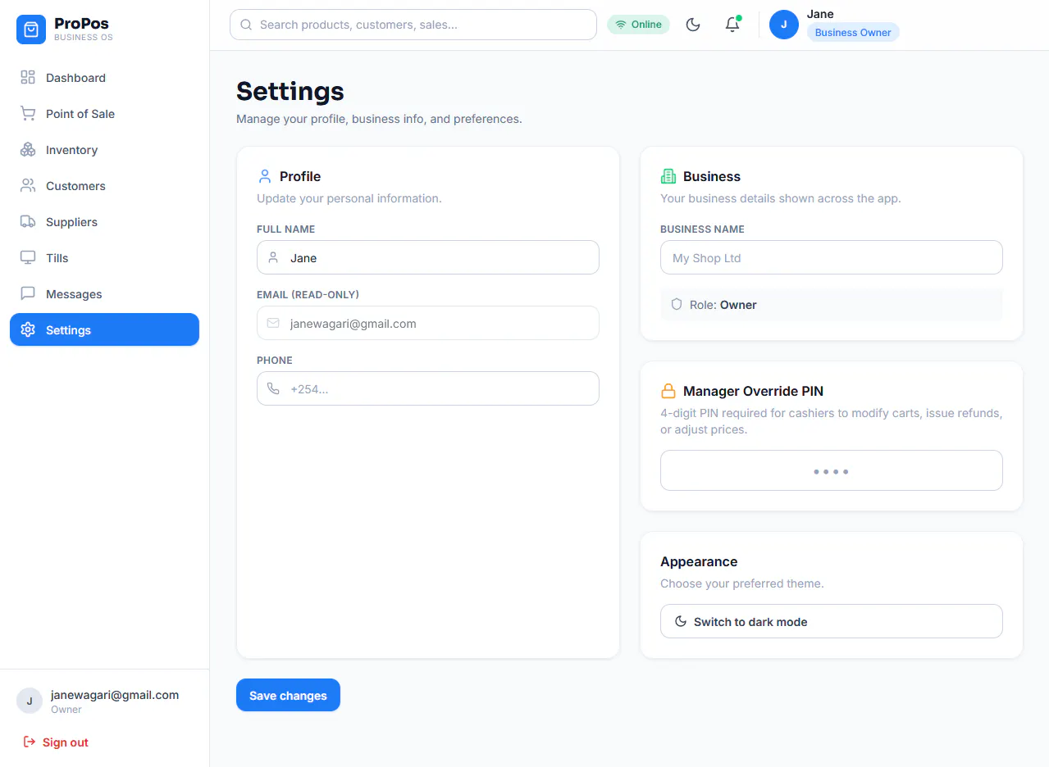Screen dimensions: 1049x767
Task: Click the Dashboard grid icon
Action: tap(28, 77)
